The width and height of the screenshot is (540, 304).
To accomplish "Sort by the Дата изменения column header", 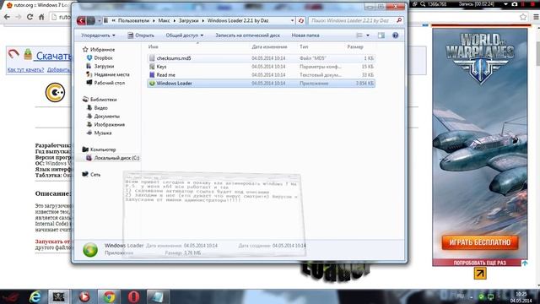I will click(269, 46).
